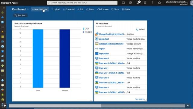Open Load balancers icon in sidebar
This screenshot has height=109, width=193.
[x=2, y=66]
